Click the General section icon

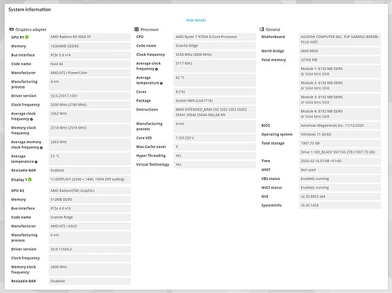[262, 29]
